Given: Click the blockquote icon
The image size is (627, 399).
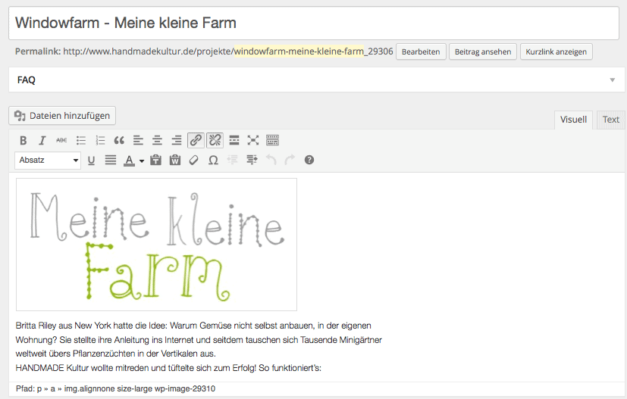Looking at the screenshot, I should (x=119, y=140).
